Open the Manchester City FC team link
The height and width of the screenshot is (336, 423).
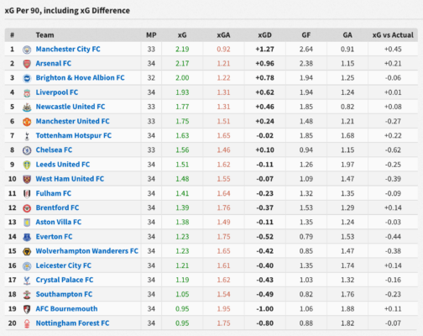(x=68, y=50)
